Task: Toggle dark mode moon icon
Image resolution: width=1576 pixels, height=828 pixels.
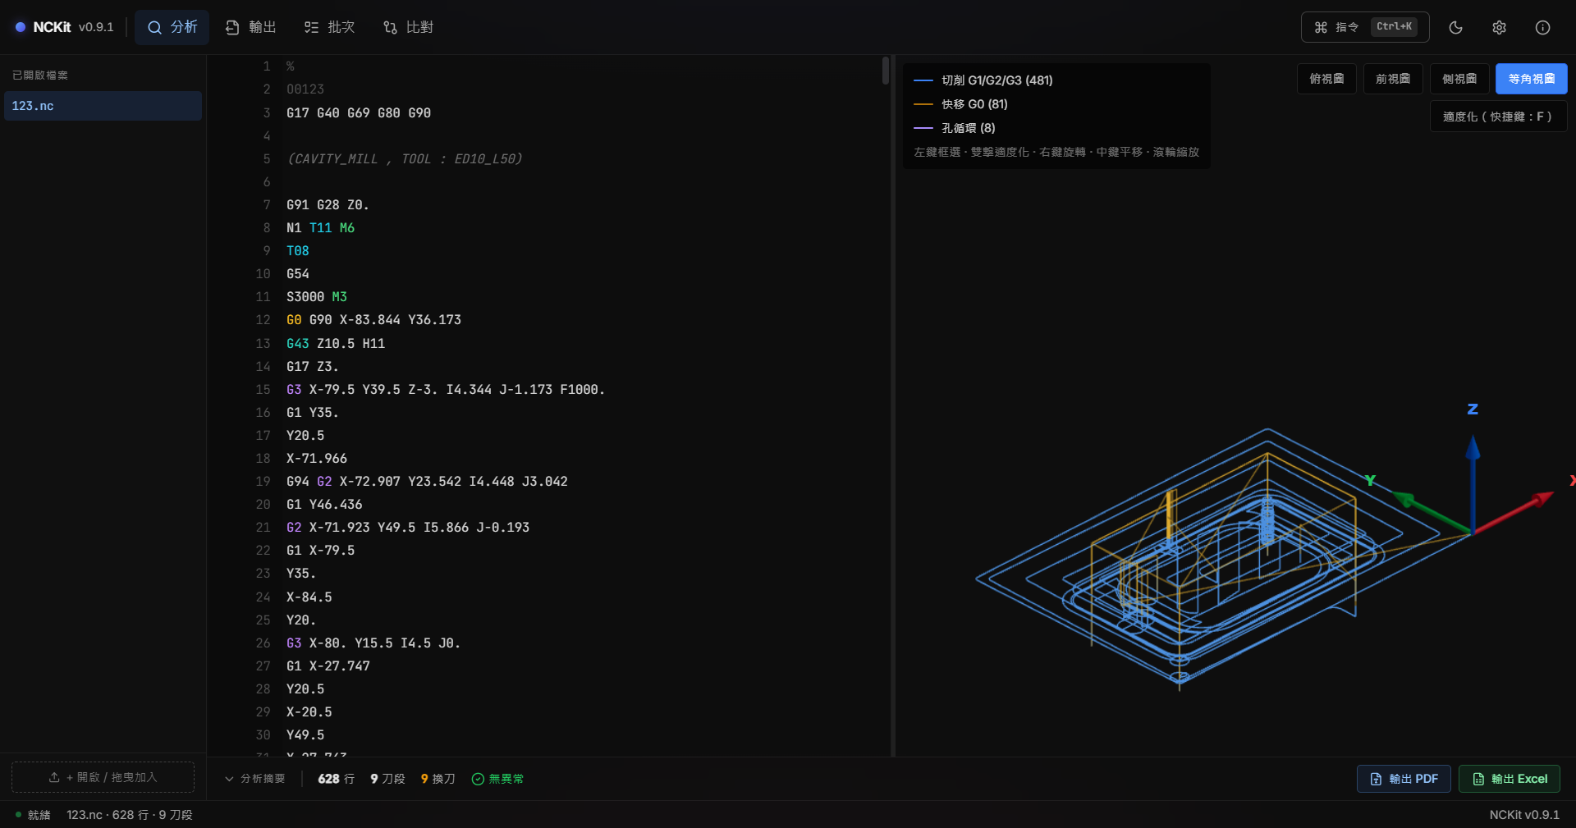Action: pos(1455,27)
